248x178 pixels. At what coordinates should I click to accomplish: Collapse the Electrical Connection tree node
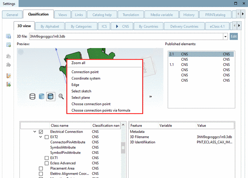click(35, 132)
